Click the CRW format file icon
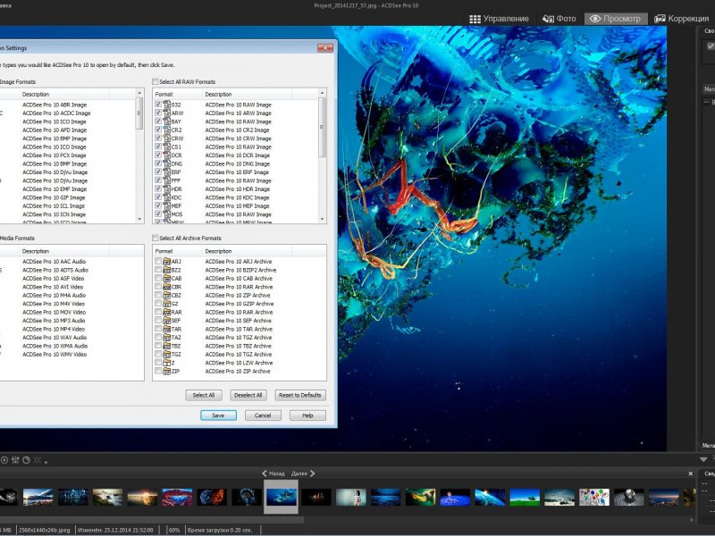 (x=167, y=138)
